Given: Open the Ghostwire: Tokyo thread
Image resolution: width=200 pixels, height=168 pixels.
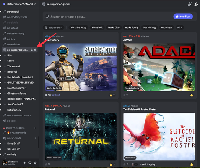Looking at the screenshot, I should [x=17, y=94].
